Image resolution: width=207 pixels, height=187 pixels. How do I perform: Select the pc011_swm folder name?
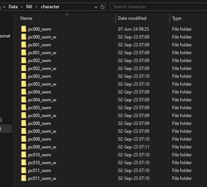click(39, 171)
